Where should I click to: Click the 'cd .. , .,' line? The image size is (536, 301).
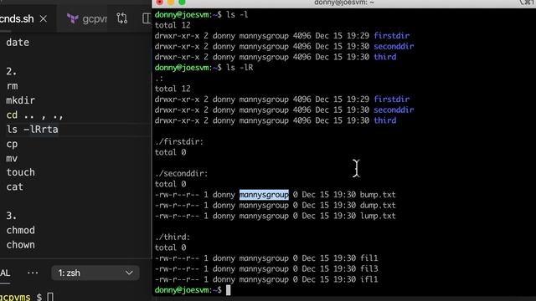pyautogui.click(x=34, y=115)
